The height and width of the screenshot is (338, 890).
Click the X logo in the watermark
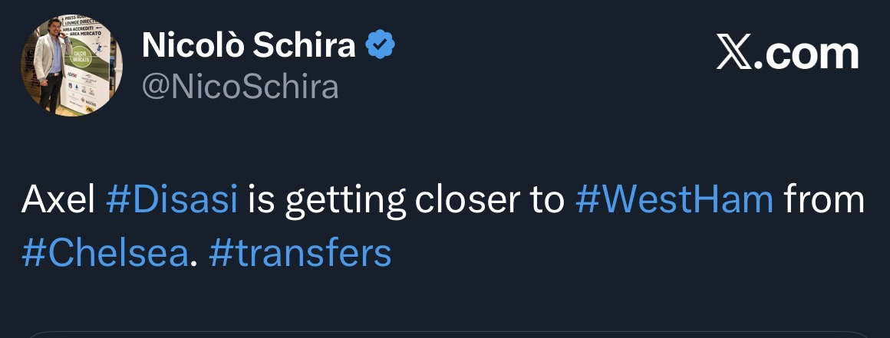pyautogui.click(x=733, y=54)
